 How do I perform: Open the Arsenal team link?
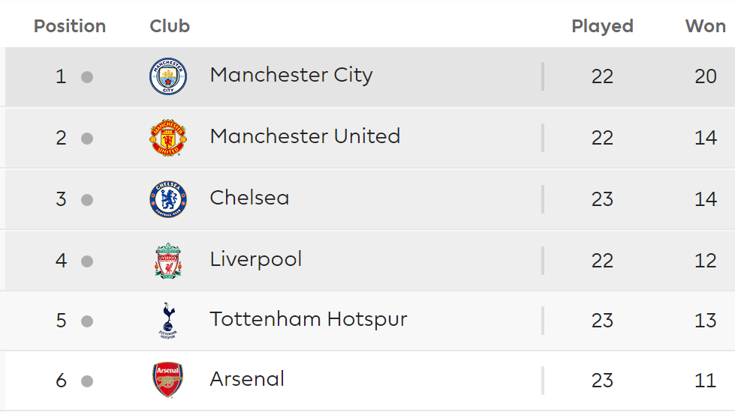pos(247,379)
